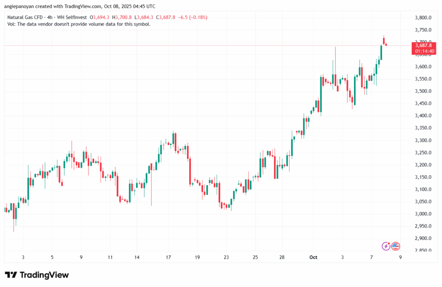Click the 3,000.0 price scale label
442x287 pixels.
point(421,214)
